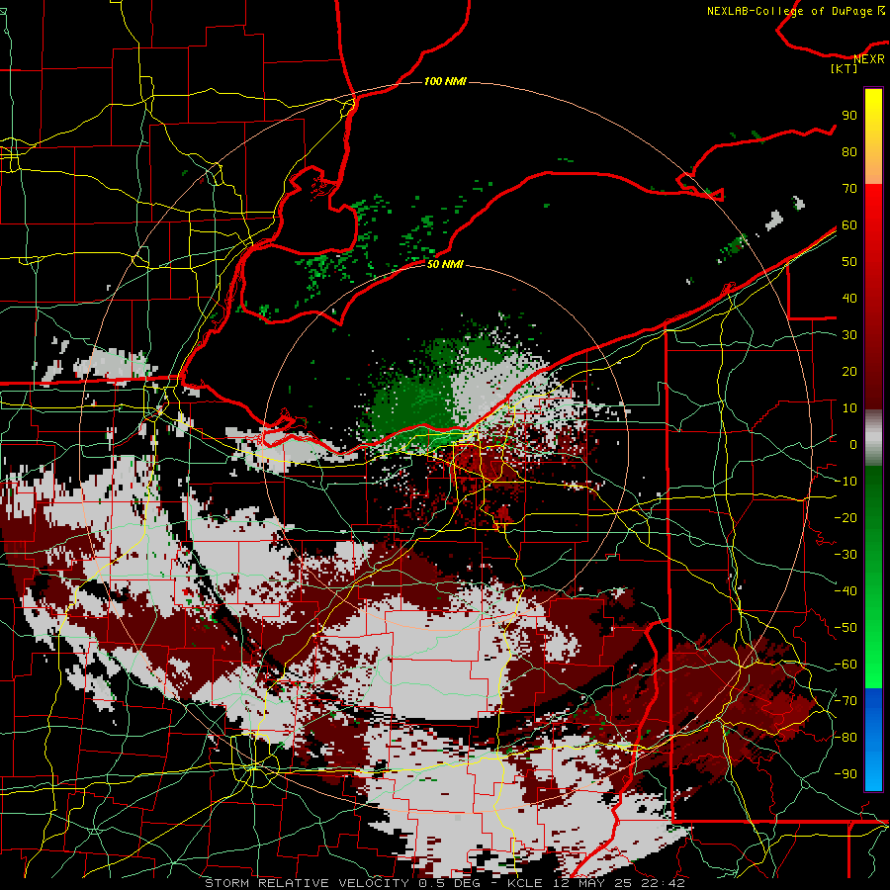
Task: Click the "10" value on velocity scale
Action: coord(849,408)
